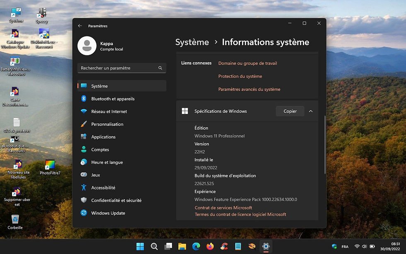The height and width of the screenshot is (254, 406).
Task: Open Paramètres avancés du système link
Action: [x=249, y=89]
